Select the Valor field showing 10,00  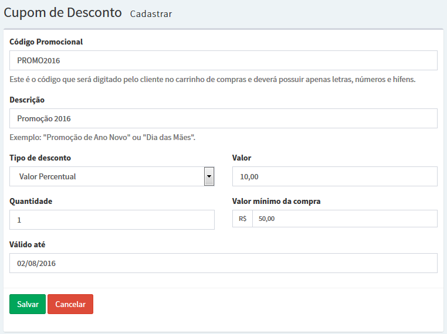(335, 176)
